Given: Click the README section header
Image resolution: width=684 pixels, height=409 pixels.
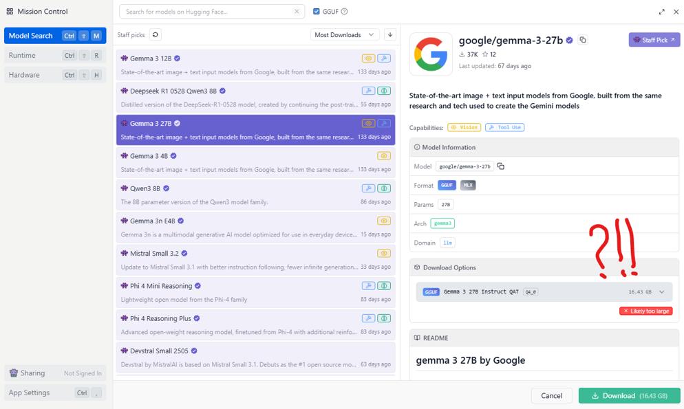Looking at the screenshot, I should click(544, 338).
